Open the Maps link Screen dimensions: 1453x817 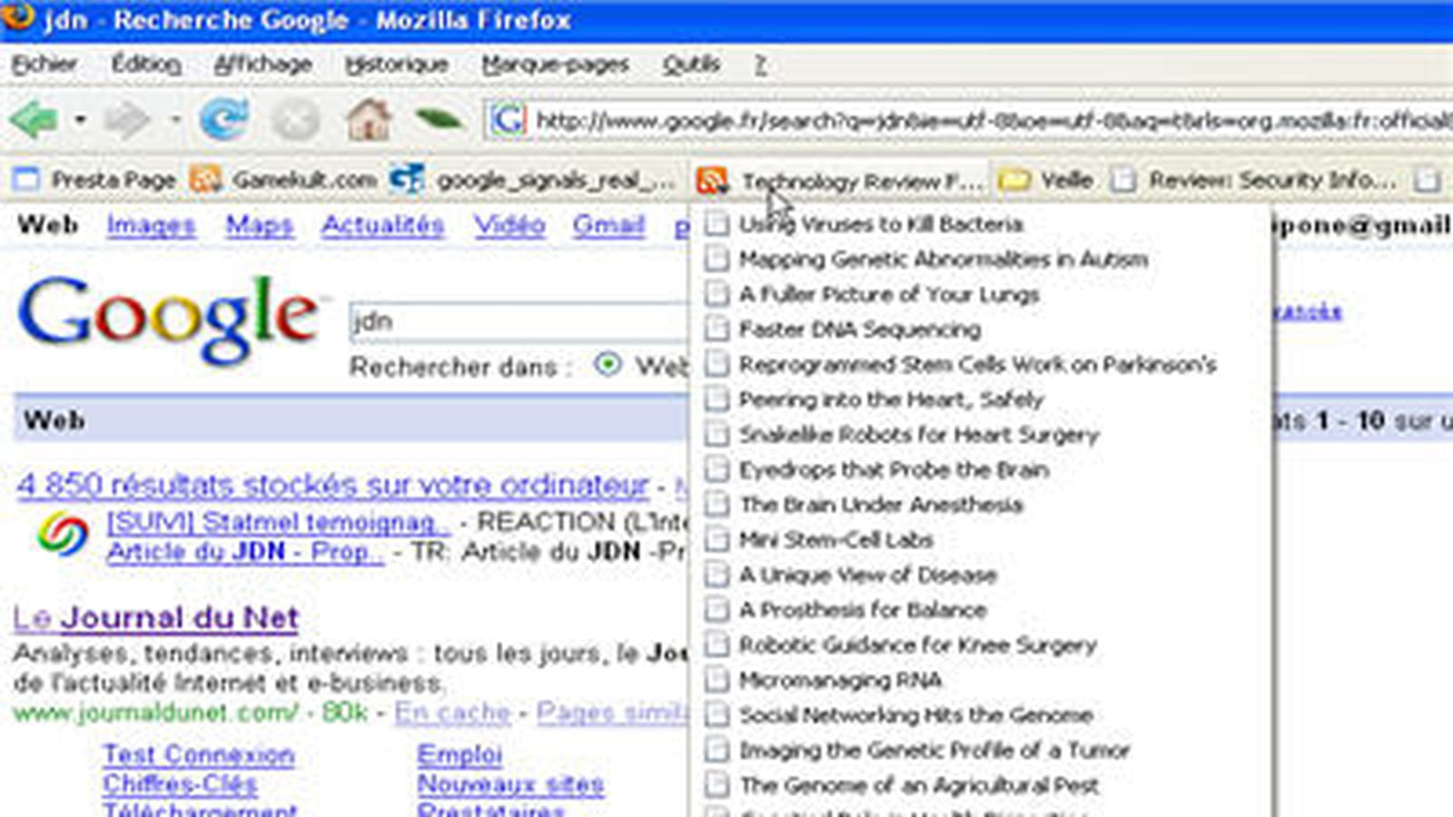pyautogui.click(x=260, y=225)
